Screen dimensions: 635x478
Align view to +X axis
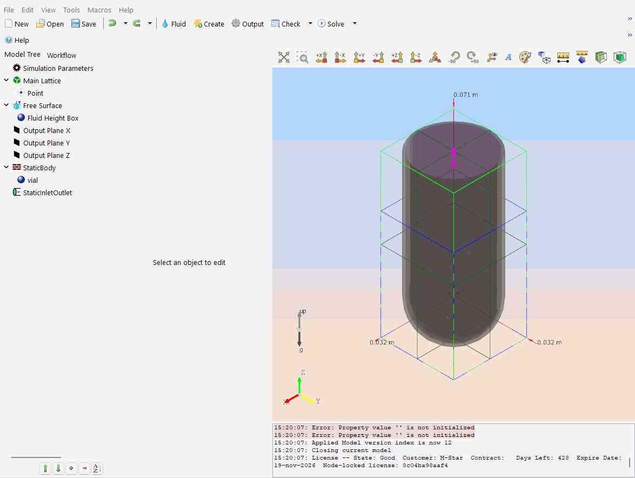click(x=322, y=57)
